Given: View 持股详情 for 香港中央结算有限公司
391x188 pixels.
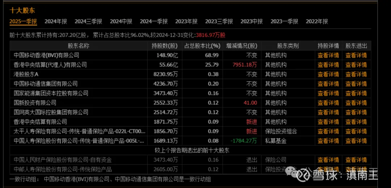Looking at the screenshot, I should [328, 122].
